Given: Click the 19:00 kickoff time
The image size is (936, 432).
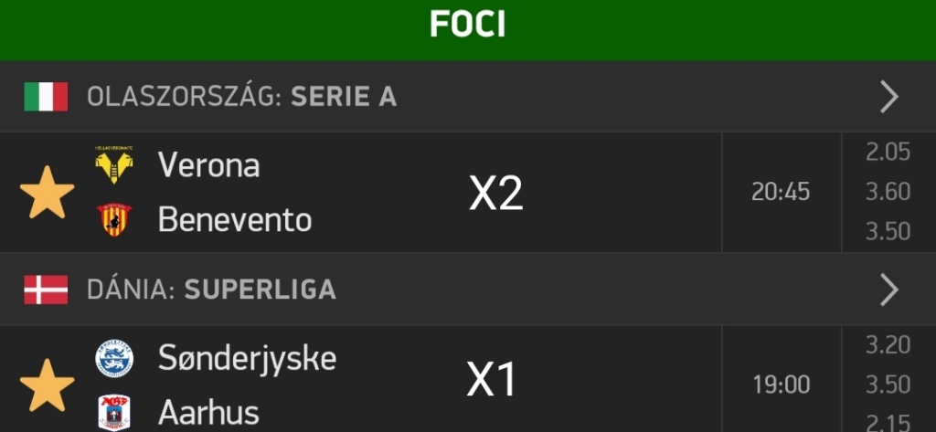Looking at the screenshot, I should pyautogui.click(x=781, y=385).
